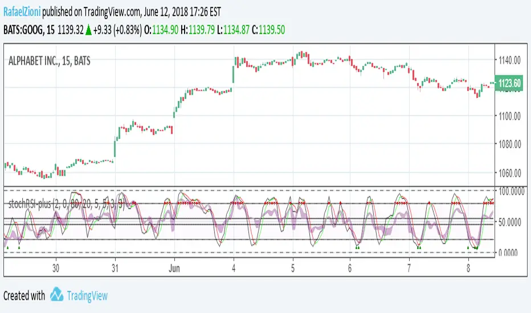The height and width of the screenshot is (313, 531).
Task: Click the stochRSI-plus indicator label
Action: (67, 204)
